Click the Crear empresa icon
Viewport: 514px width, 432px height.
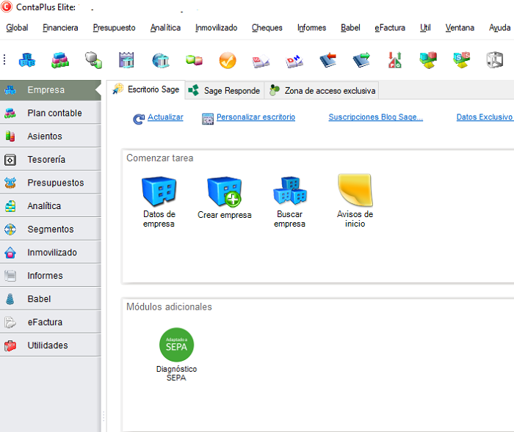point(224,192)
